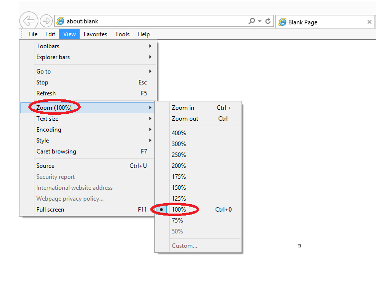Open the Favorites menu

tap(95, 34)
